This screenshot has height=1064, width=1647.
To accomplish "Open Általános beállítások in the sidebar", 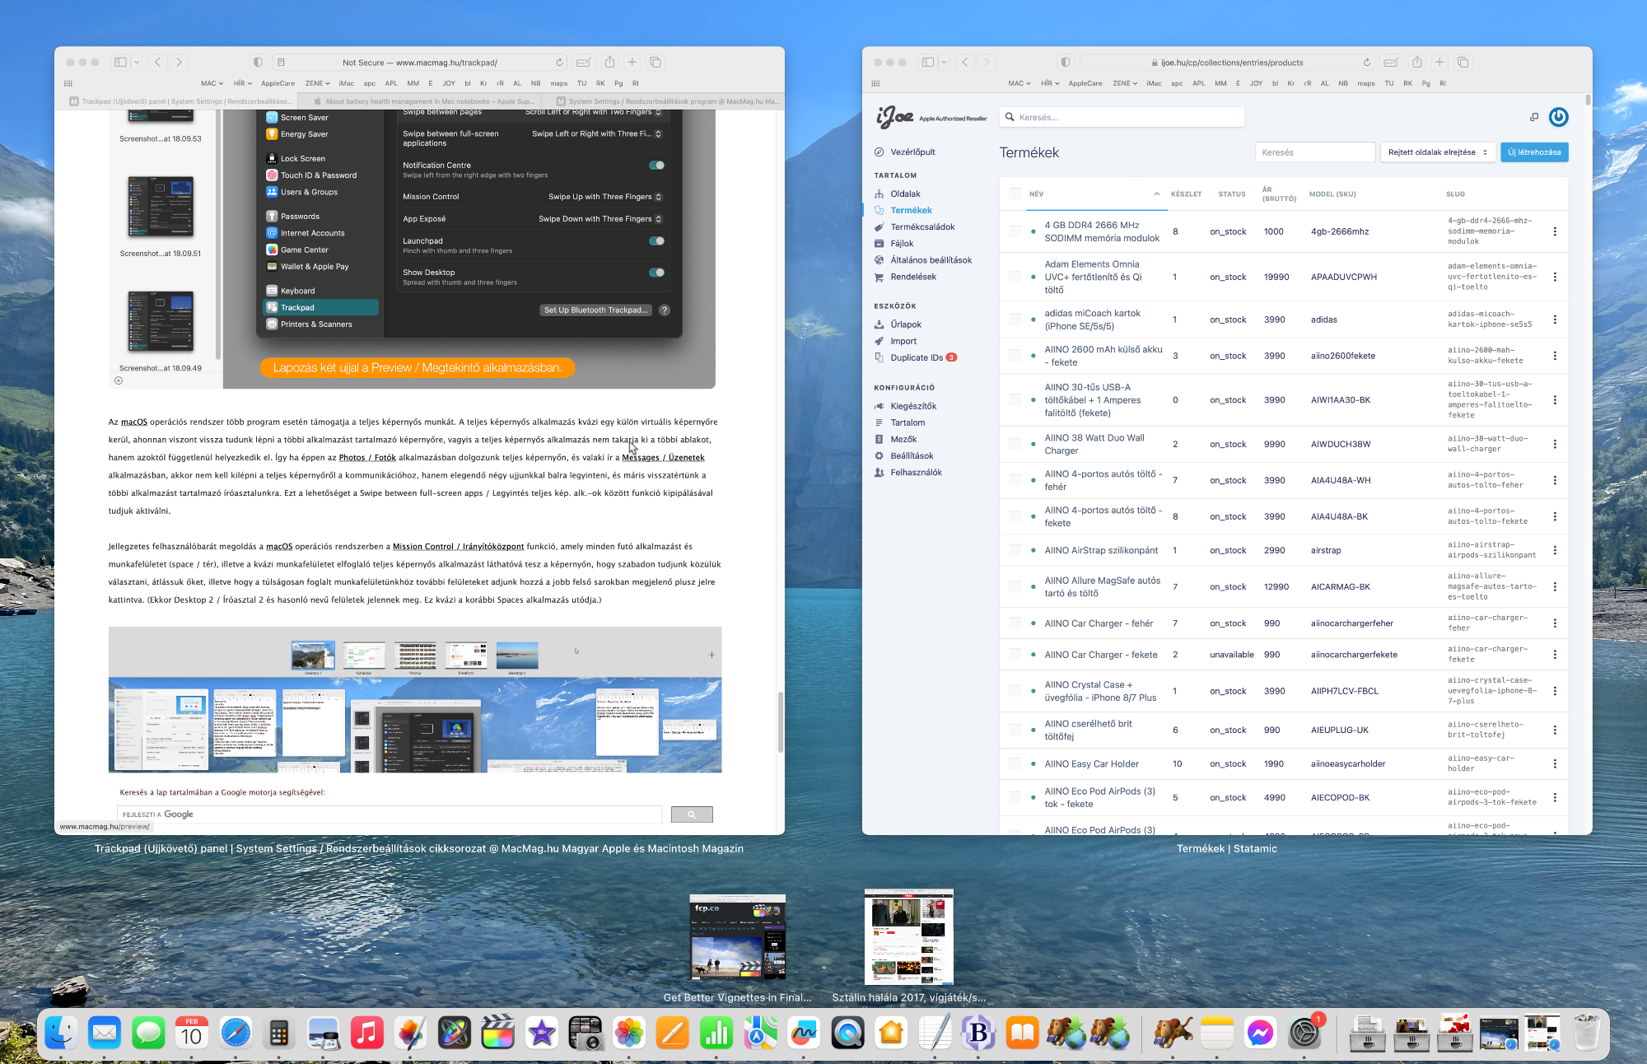I will (930, 259).
